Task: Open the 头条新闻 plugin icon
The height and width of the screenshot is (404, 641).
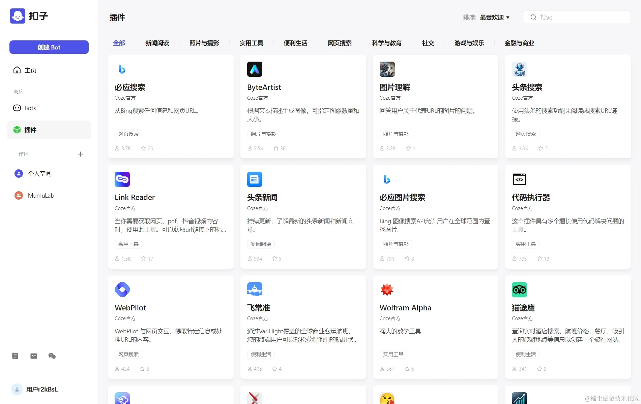Action: point(255,179)
